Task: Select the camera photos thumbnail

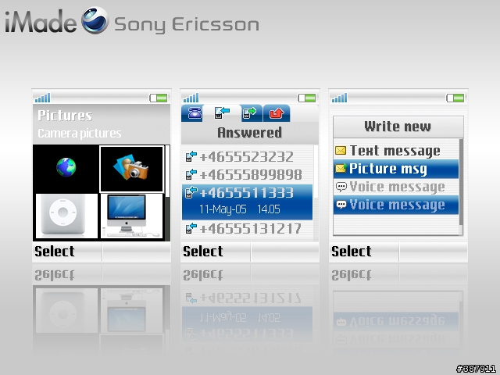Action: pyautogui.click(x=132, y=169)
